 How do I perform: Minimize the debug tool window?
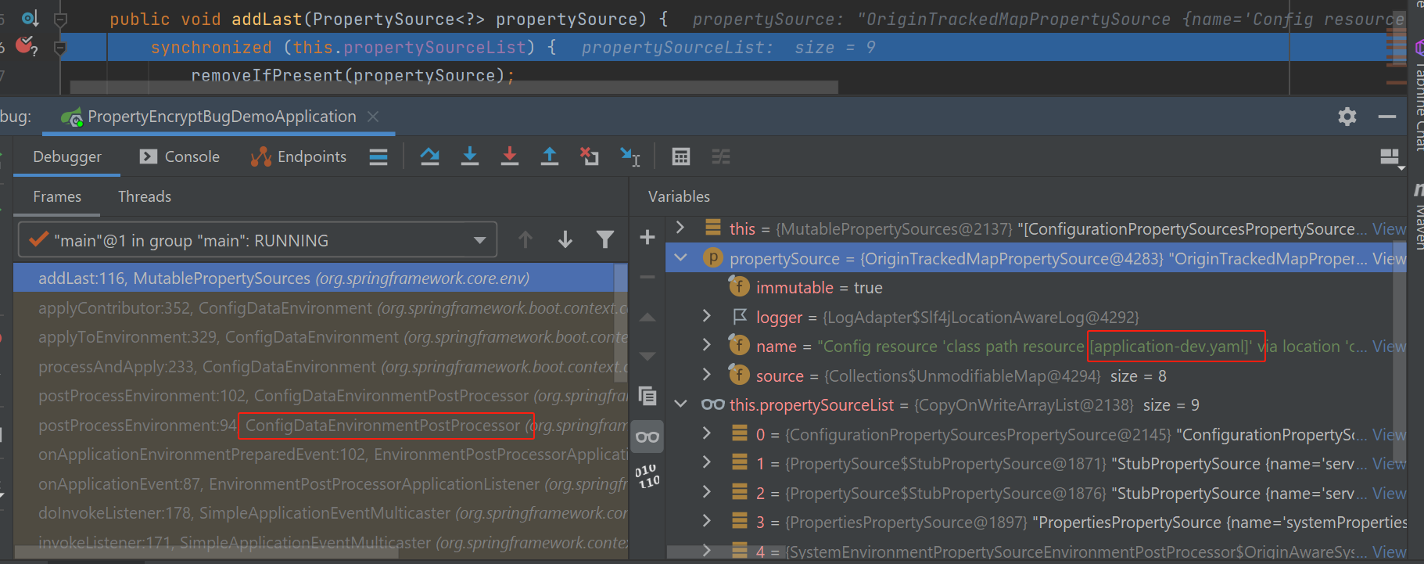click(1387, 117)
